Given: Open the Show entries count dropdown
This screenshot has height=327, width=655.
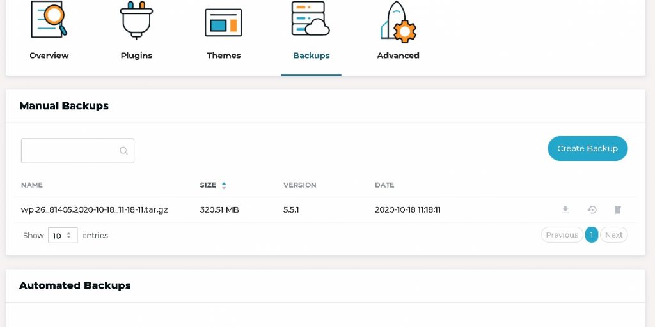Looking at the screenshot, I should [x=63, y=235].
